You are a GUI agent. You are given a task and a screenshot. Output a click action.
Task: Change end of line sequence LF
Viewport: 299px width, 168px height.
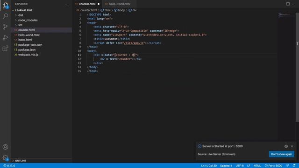[x=249, y=166]
